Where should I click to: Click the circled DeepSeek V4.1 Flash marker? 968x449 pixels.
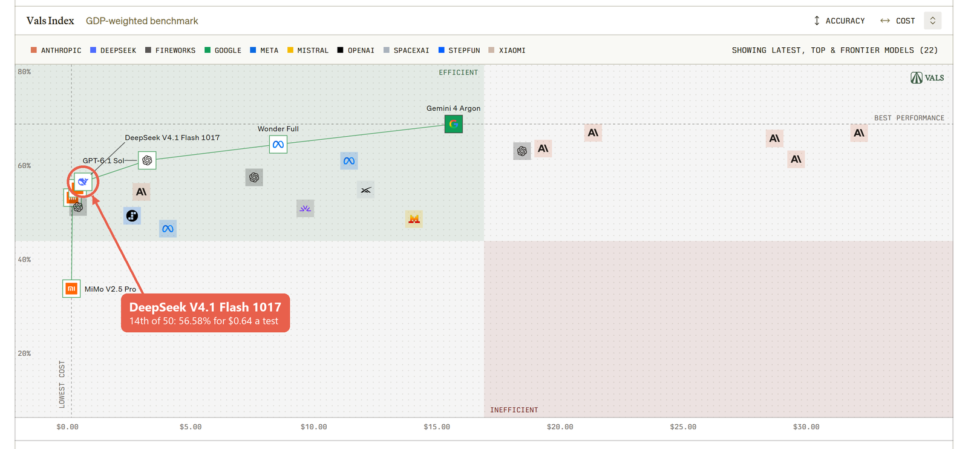[83, 182]
